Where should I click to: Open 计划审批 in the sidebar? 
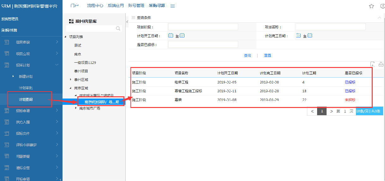(26, 88)
